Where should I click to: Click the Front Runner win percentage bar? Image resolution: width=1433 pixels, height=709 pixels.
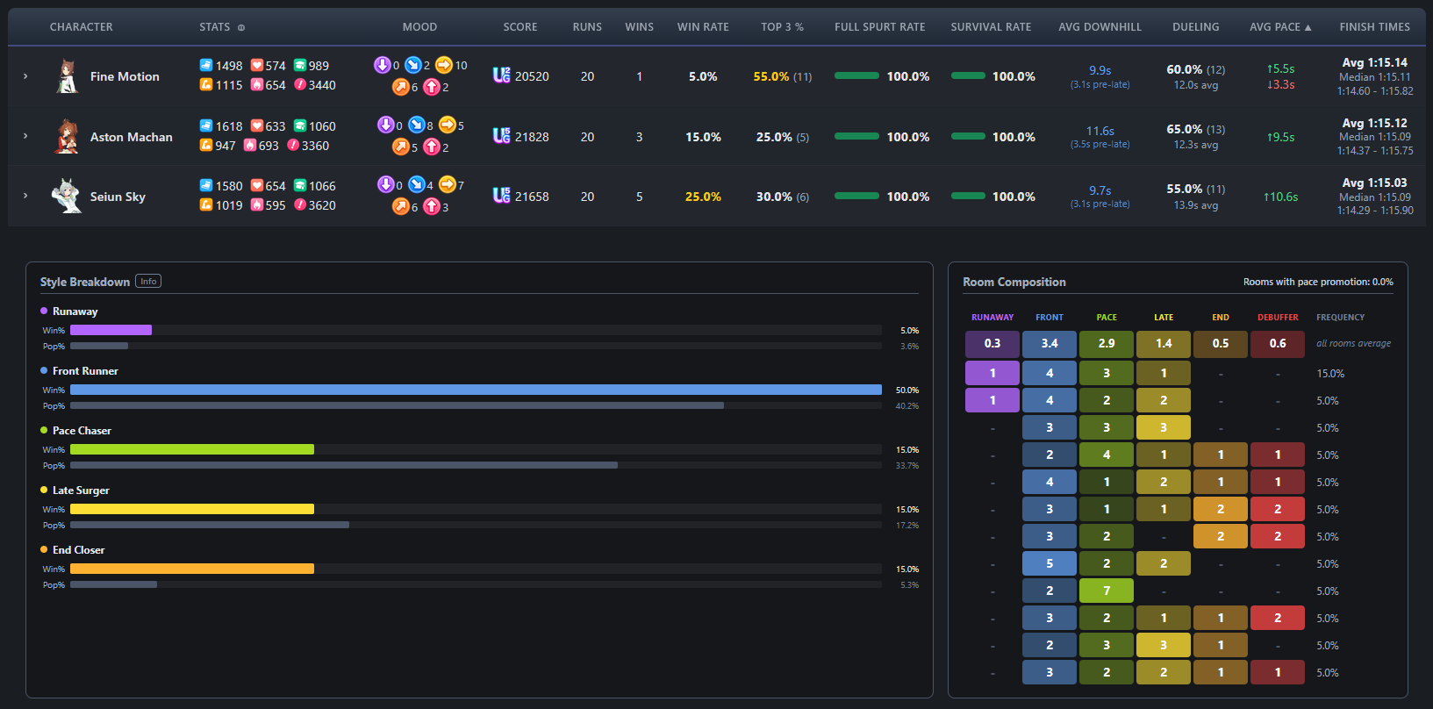tap(476, 390)
